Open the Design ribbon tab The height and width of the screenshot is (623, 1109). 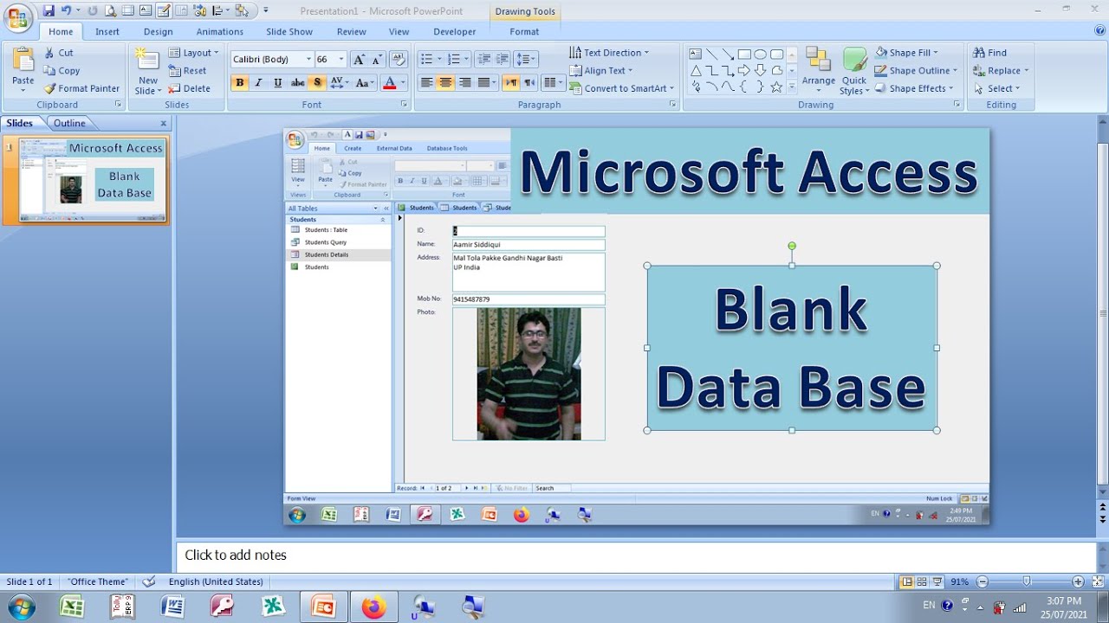[159, 32]
